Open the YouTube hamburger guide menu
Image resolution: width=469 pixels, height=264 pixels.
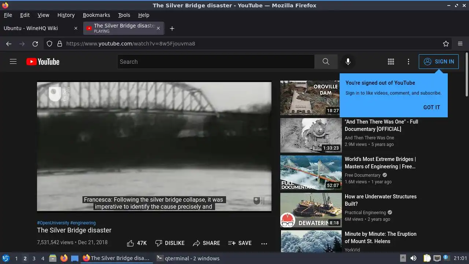tap(13, 62)
